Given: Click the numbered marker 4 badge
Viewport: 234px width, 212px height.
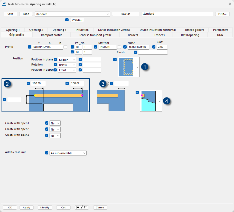Looking at the screenshot, I should pos(167,101).
